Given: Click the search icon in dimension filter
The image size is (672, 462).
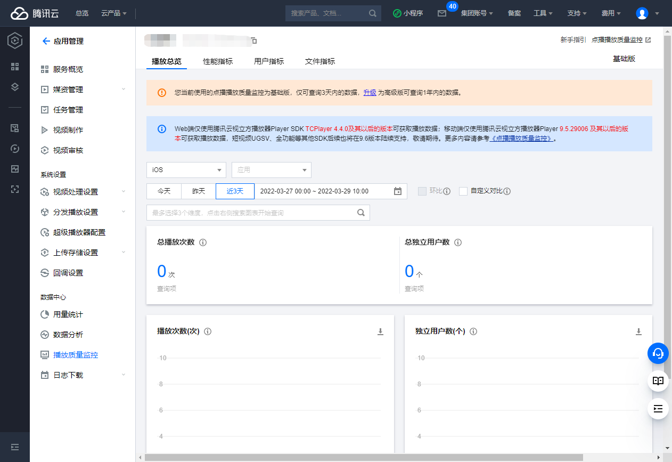Looking at the screenshot, I should pyautogui.click(x=361, y=213).
